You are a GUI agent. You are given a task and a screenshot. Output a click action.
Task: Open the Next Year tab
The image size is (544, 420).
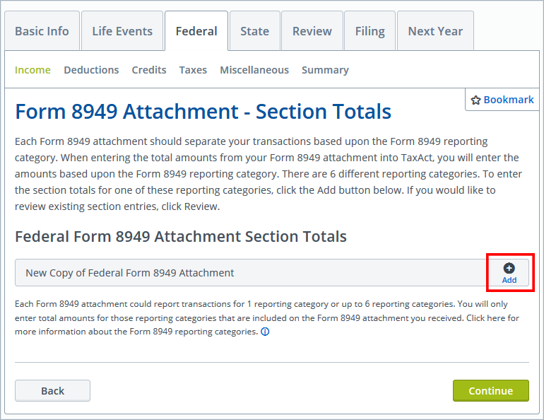tap(435, 31)
